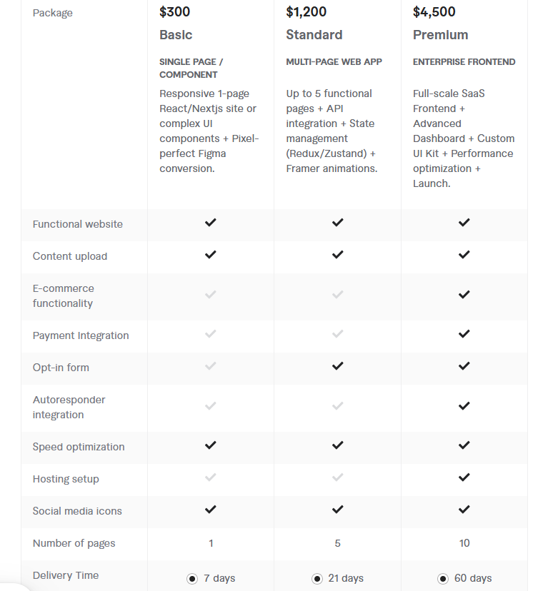Click the Number of pages row label
Screen dimensions: 553x591
[74, 543]
